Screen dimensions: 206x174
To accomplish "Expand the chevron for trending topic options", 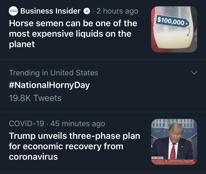I will click(x=194, y=73).
